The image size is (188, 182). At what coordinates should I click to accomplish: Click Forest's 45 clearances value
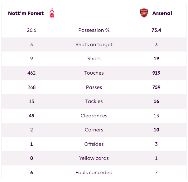[31, 116]
